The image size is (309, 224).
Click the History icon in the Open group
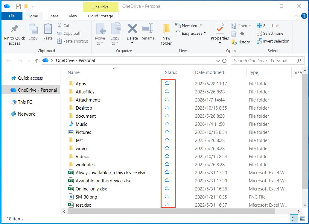(x=241, y=42)
